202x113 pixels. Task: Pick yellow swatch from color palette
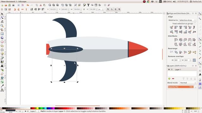pos(37,108)
